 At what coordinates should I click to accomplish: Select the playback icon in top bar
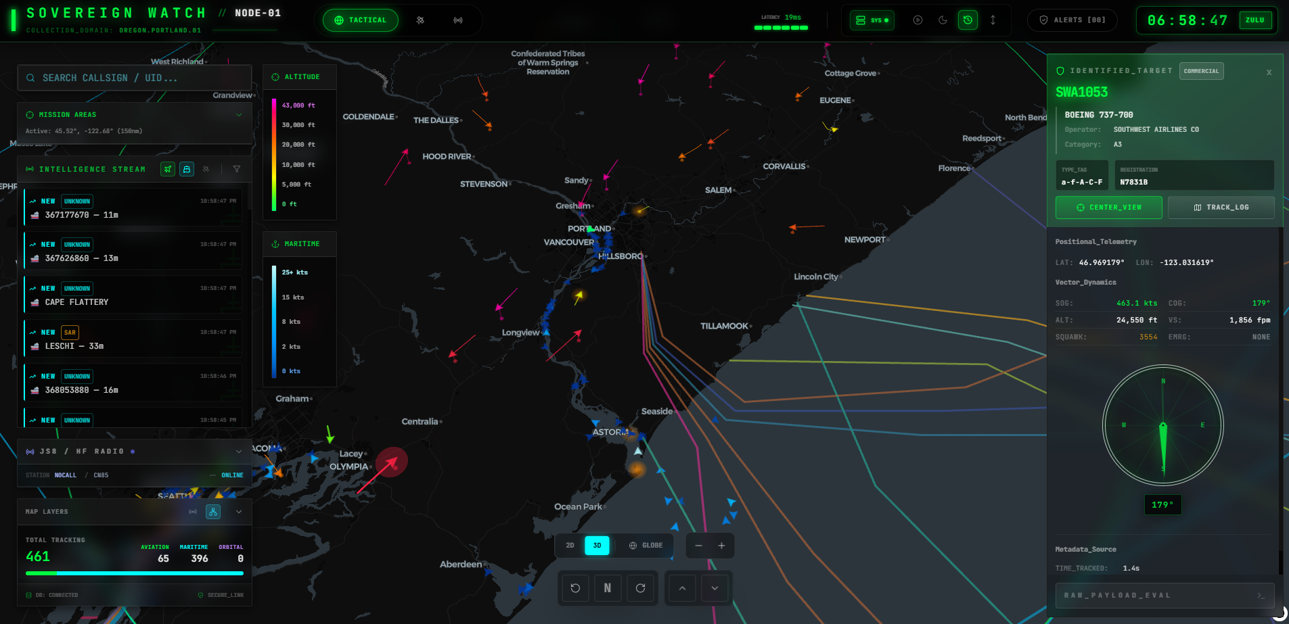[918, 20]
